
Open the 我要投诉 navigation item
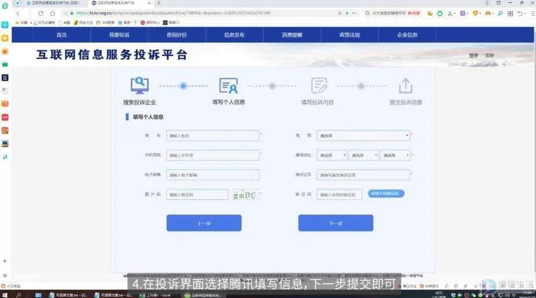click(119, 35)
